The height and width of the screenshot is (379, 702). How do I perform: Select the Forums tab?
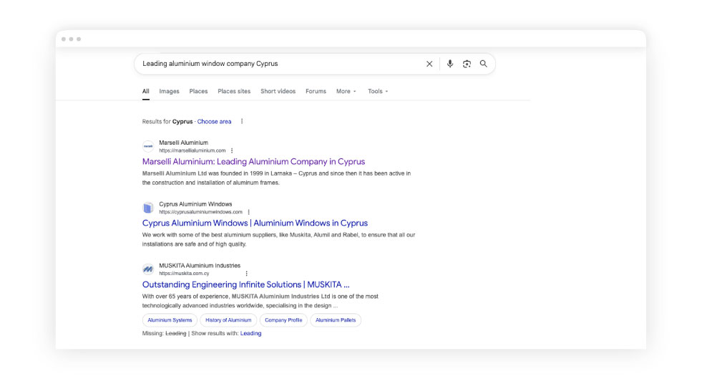click(x=316, y=92)
